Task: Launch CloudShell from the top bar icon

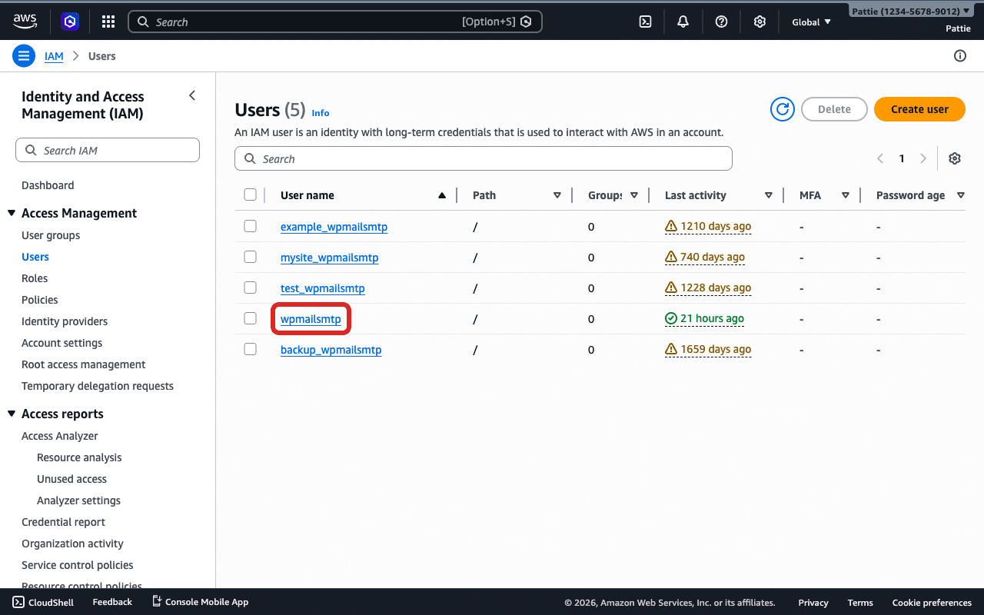Action: click(x=646, y=22)
